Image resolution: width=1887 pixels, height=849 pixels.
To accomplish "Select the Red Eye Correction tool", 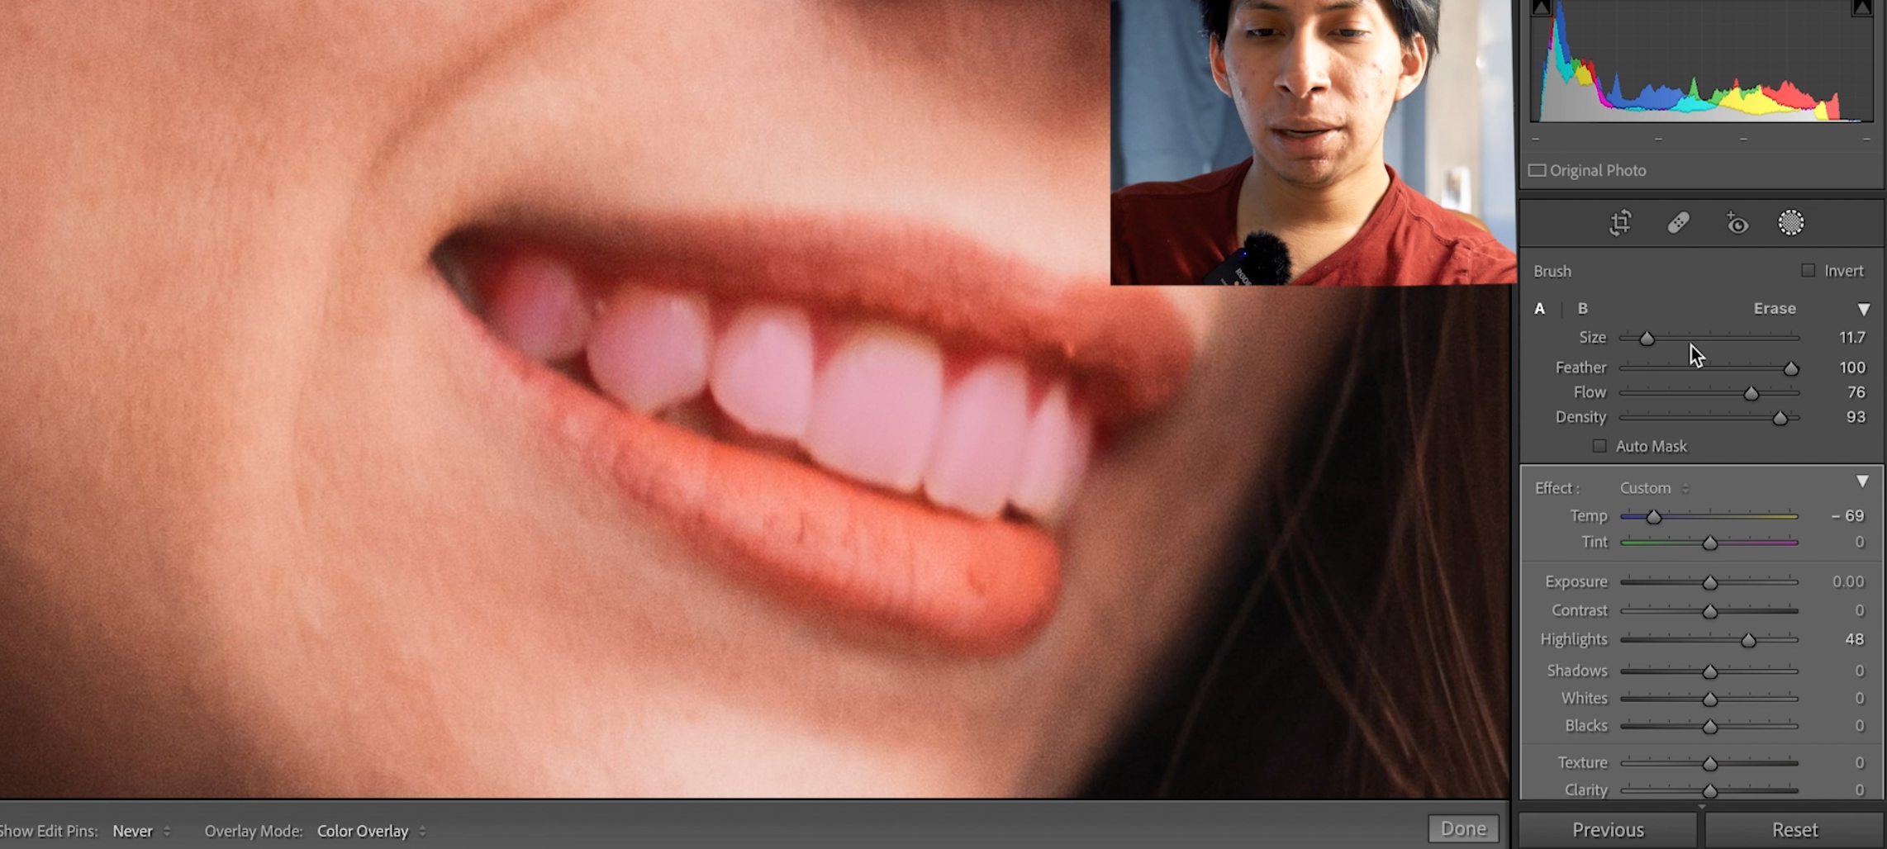I will click(1736, 224).
